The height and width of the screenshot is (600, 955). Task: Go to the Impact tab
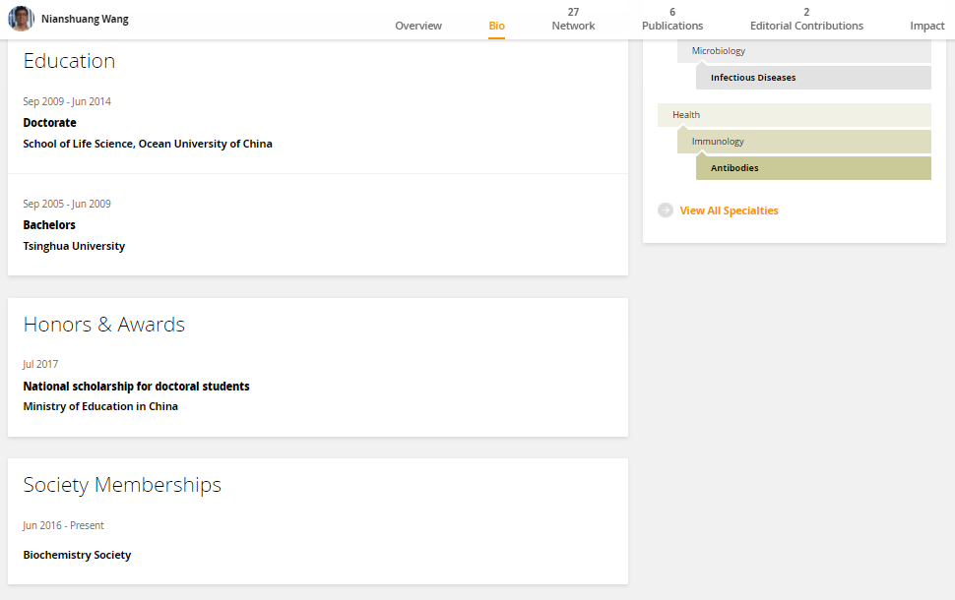927,26
